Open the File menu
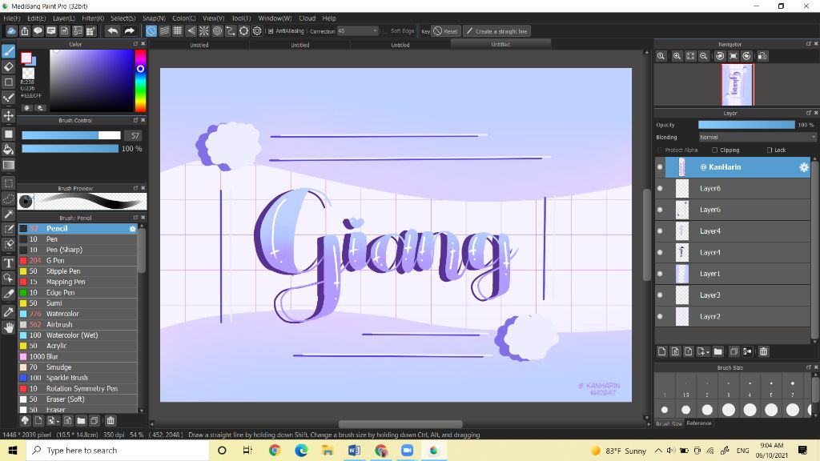 pyautogui.click(x=11, y=18)
